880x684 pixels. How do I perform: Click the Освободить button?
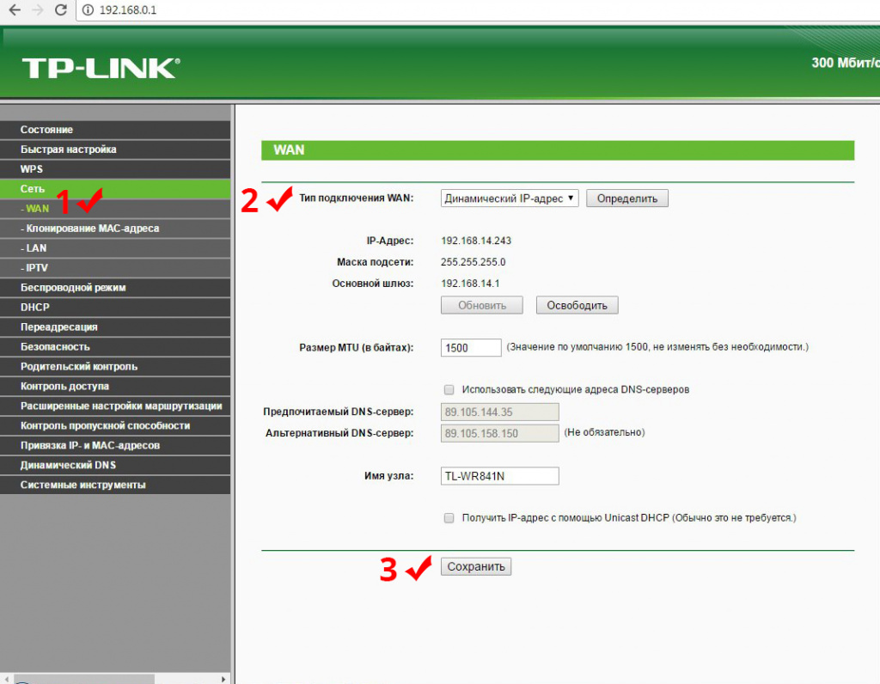click(x=577, y=305)
